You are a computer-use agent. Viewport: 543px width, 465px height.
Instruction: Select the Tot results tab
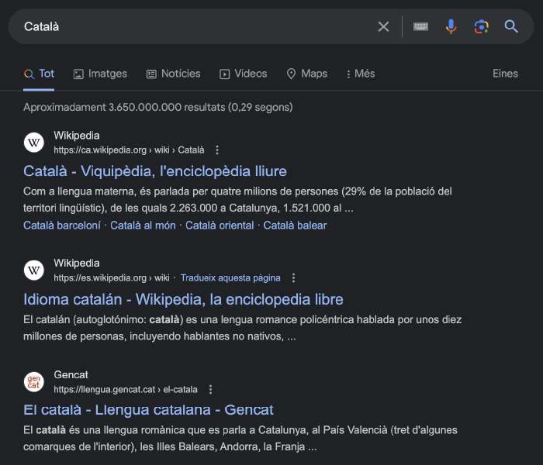[x=39, y=74]
